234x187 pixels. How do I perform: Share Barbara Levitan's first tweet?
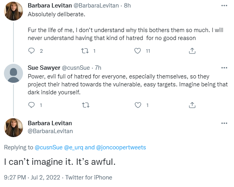(x=192, y=51)
